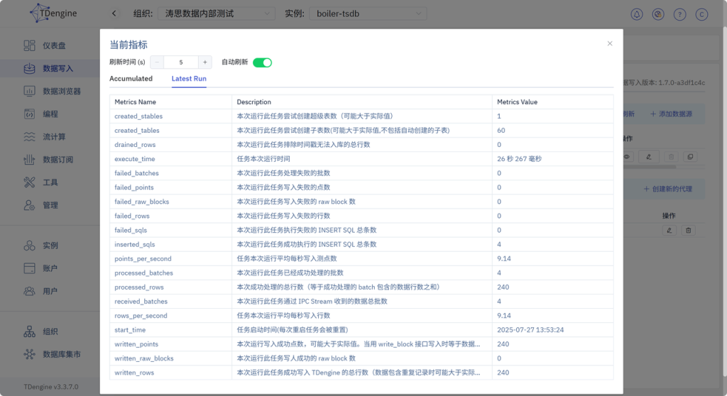The height and width of the screenshot is (396, 727).
Task: Open the user avatar C menu
Action: point(701,14)
